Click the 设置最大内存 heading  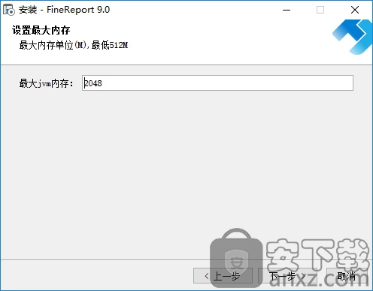(x=41, y=30)
